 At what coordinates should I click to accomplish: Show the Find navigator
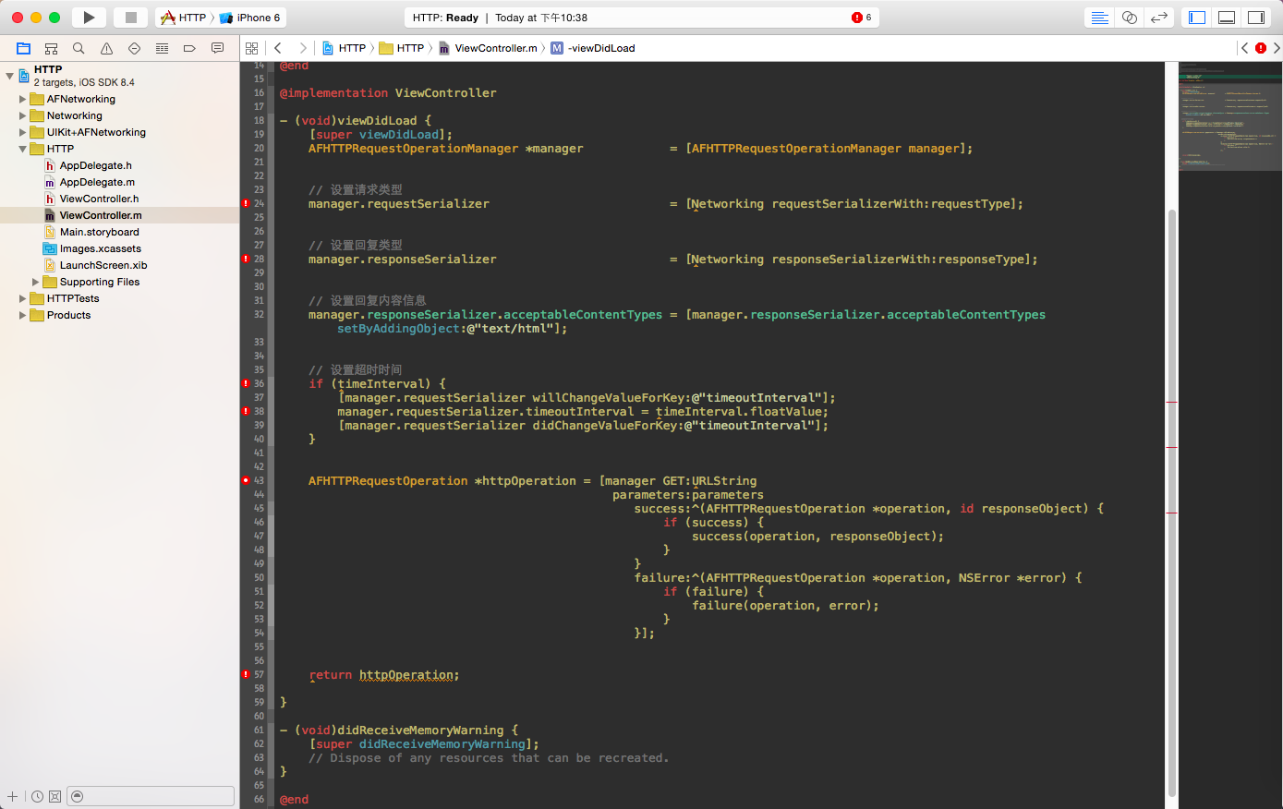(x=79, y=48)
